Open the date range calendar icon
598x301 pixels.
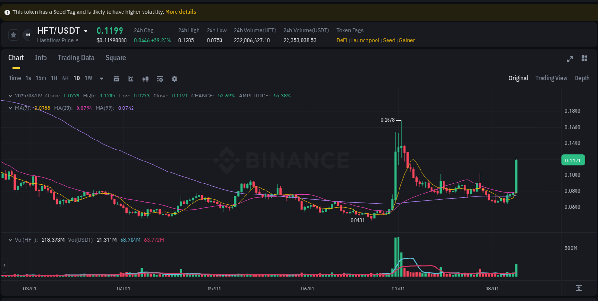coord(116,78)
